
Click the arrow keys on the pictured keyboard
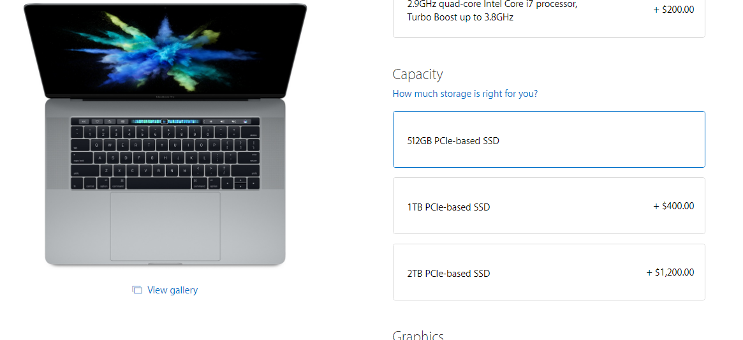click(x=240, y=184)
